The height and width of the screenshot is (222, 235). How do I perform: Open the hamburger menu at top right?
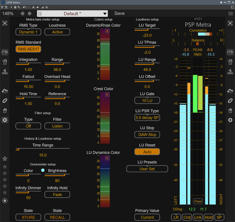click(231, 14)
